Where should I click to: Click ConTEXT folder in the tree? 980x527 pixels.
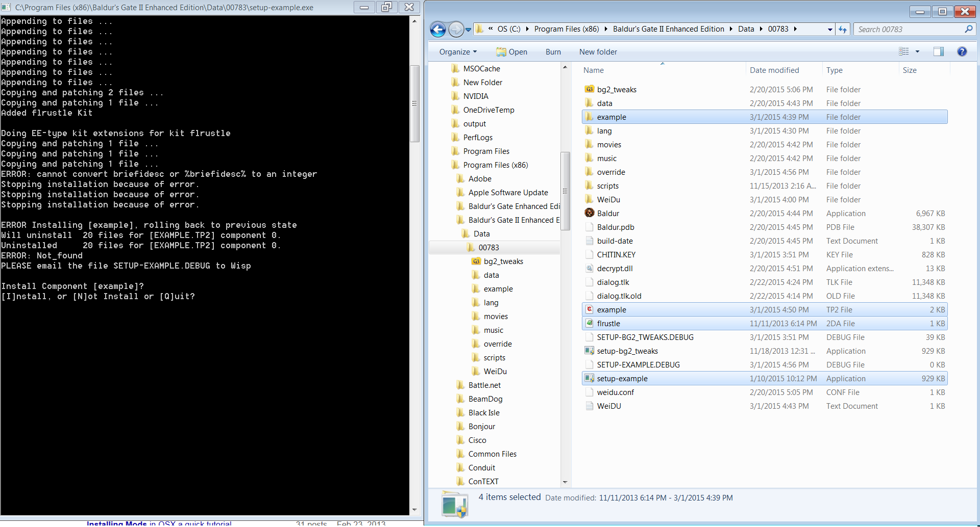[483, 482]
